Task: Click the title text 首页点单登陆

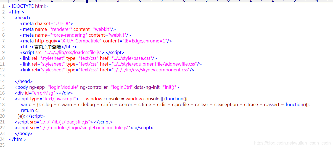Action: point(47,47)
